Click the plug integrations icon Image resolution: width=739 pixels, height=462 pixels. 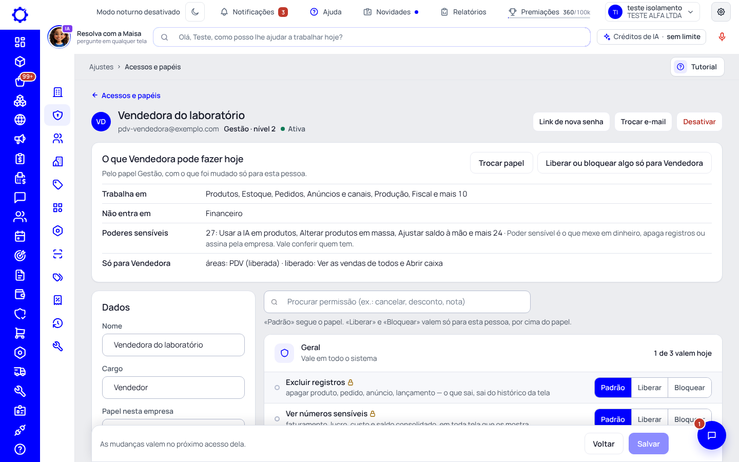(20, 430)
